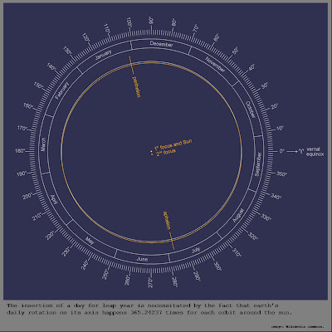Screen dimensions: 332x332
Task: Click the image credit text
Action: click(296, 326)
